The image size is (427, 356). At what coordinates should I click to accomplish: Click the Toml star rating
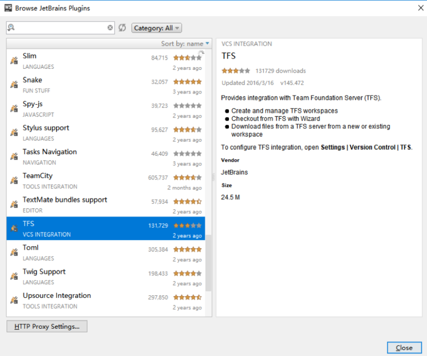click(187, 249)
